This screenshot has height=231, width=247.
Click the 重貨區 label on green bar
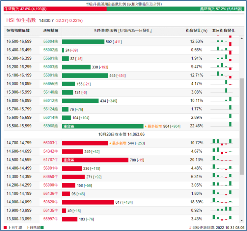point(69,126)
